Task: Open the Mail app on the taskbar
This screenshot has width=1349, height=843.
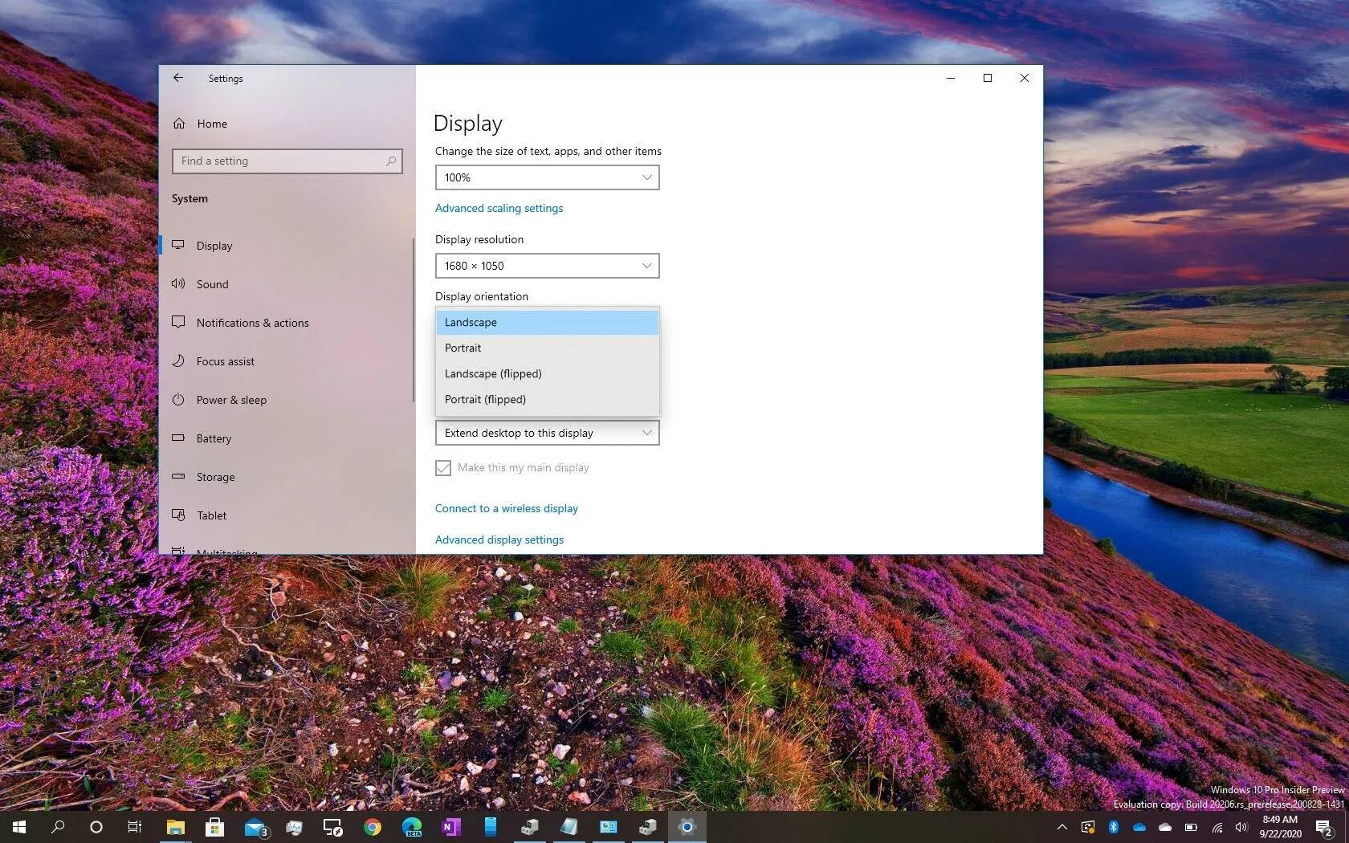Action: pyautogui.click(x=255, y=827)
